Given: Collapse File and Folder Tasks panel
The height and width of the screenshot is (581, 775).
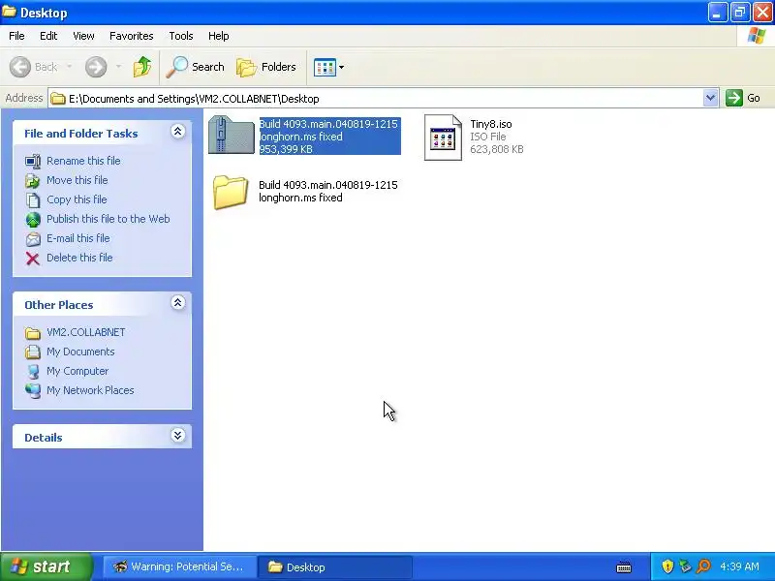Looking at the screenshot, I should [x=178, y=132].
